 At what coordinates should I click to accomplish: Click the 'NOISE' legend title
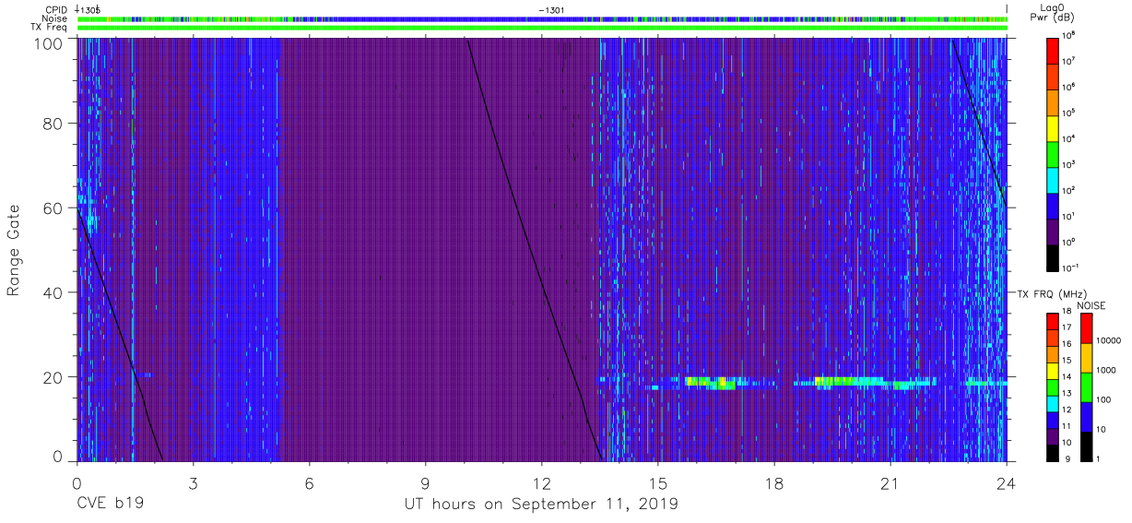coord(1091,304)
